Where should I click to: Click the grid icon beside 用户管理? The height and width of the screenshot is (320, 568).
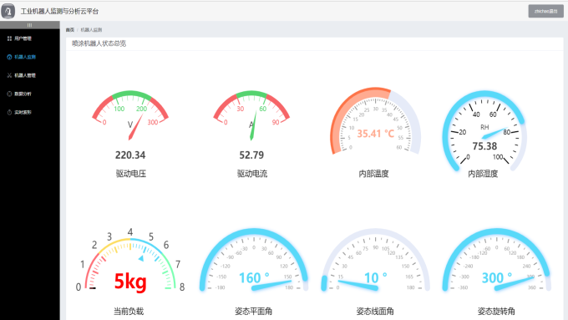(9, 38)
